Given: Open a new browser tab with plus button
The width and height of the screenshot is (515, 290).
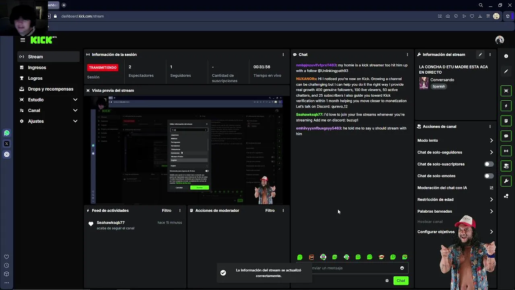Looking at the screenshot, I should pyautogui.click(x=64, y=5).
